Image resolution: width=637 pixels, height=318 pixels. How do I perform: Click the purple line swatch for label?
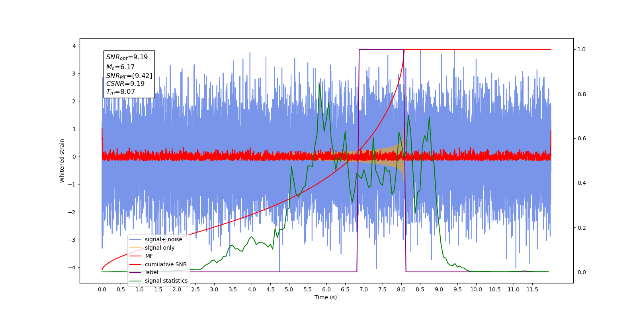point(135,272)
